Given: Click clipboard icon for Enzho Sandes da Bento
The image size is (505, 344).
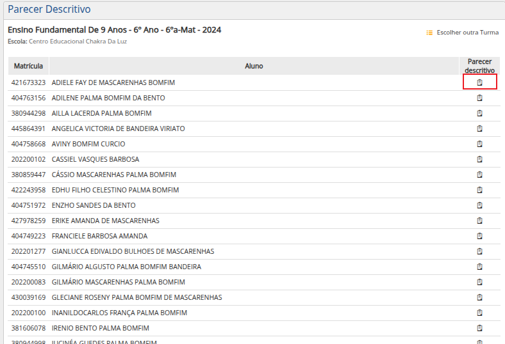Looking at the screenshot, I should point(479,205).
